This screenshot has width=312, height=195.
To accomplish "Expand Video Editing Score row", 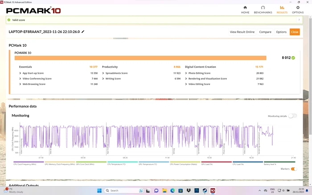I will click(x=186, y=84).
